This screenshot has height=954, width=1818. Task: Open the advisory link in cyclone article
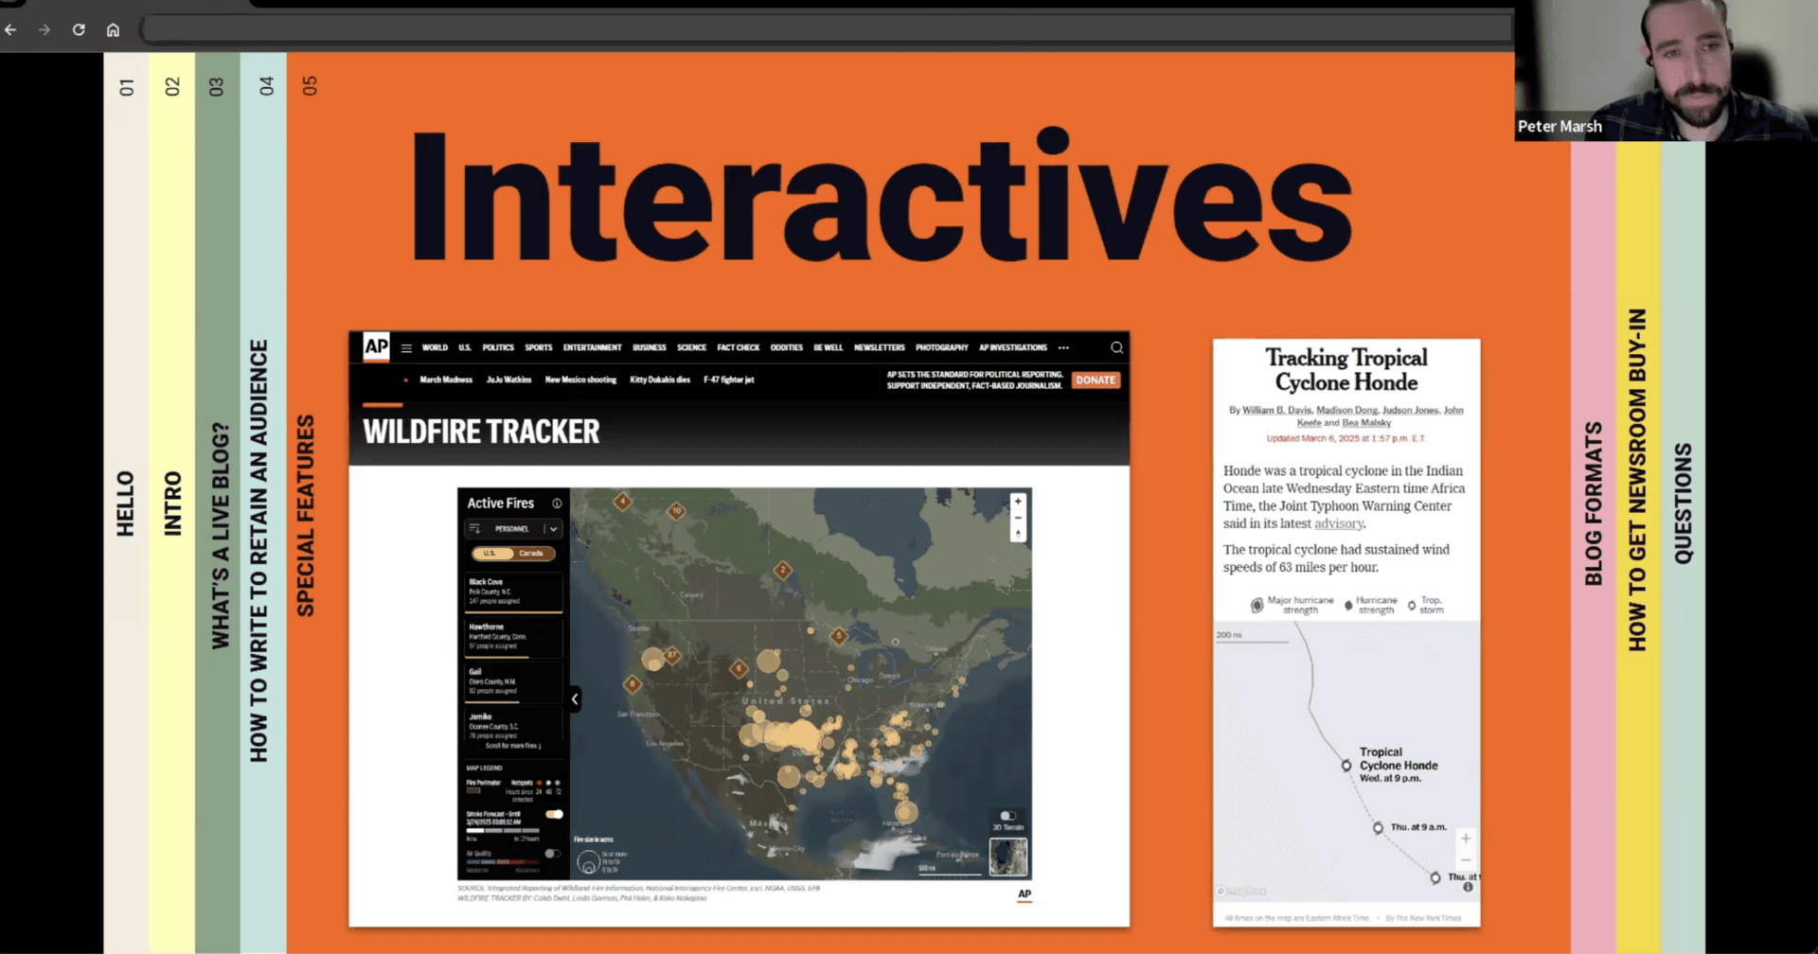pyautogui.click(x=1338, y=523)
